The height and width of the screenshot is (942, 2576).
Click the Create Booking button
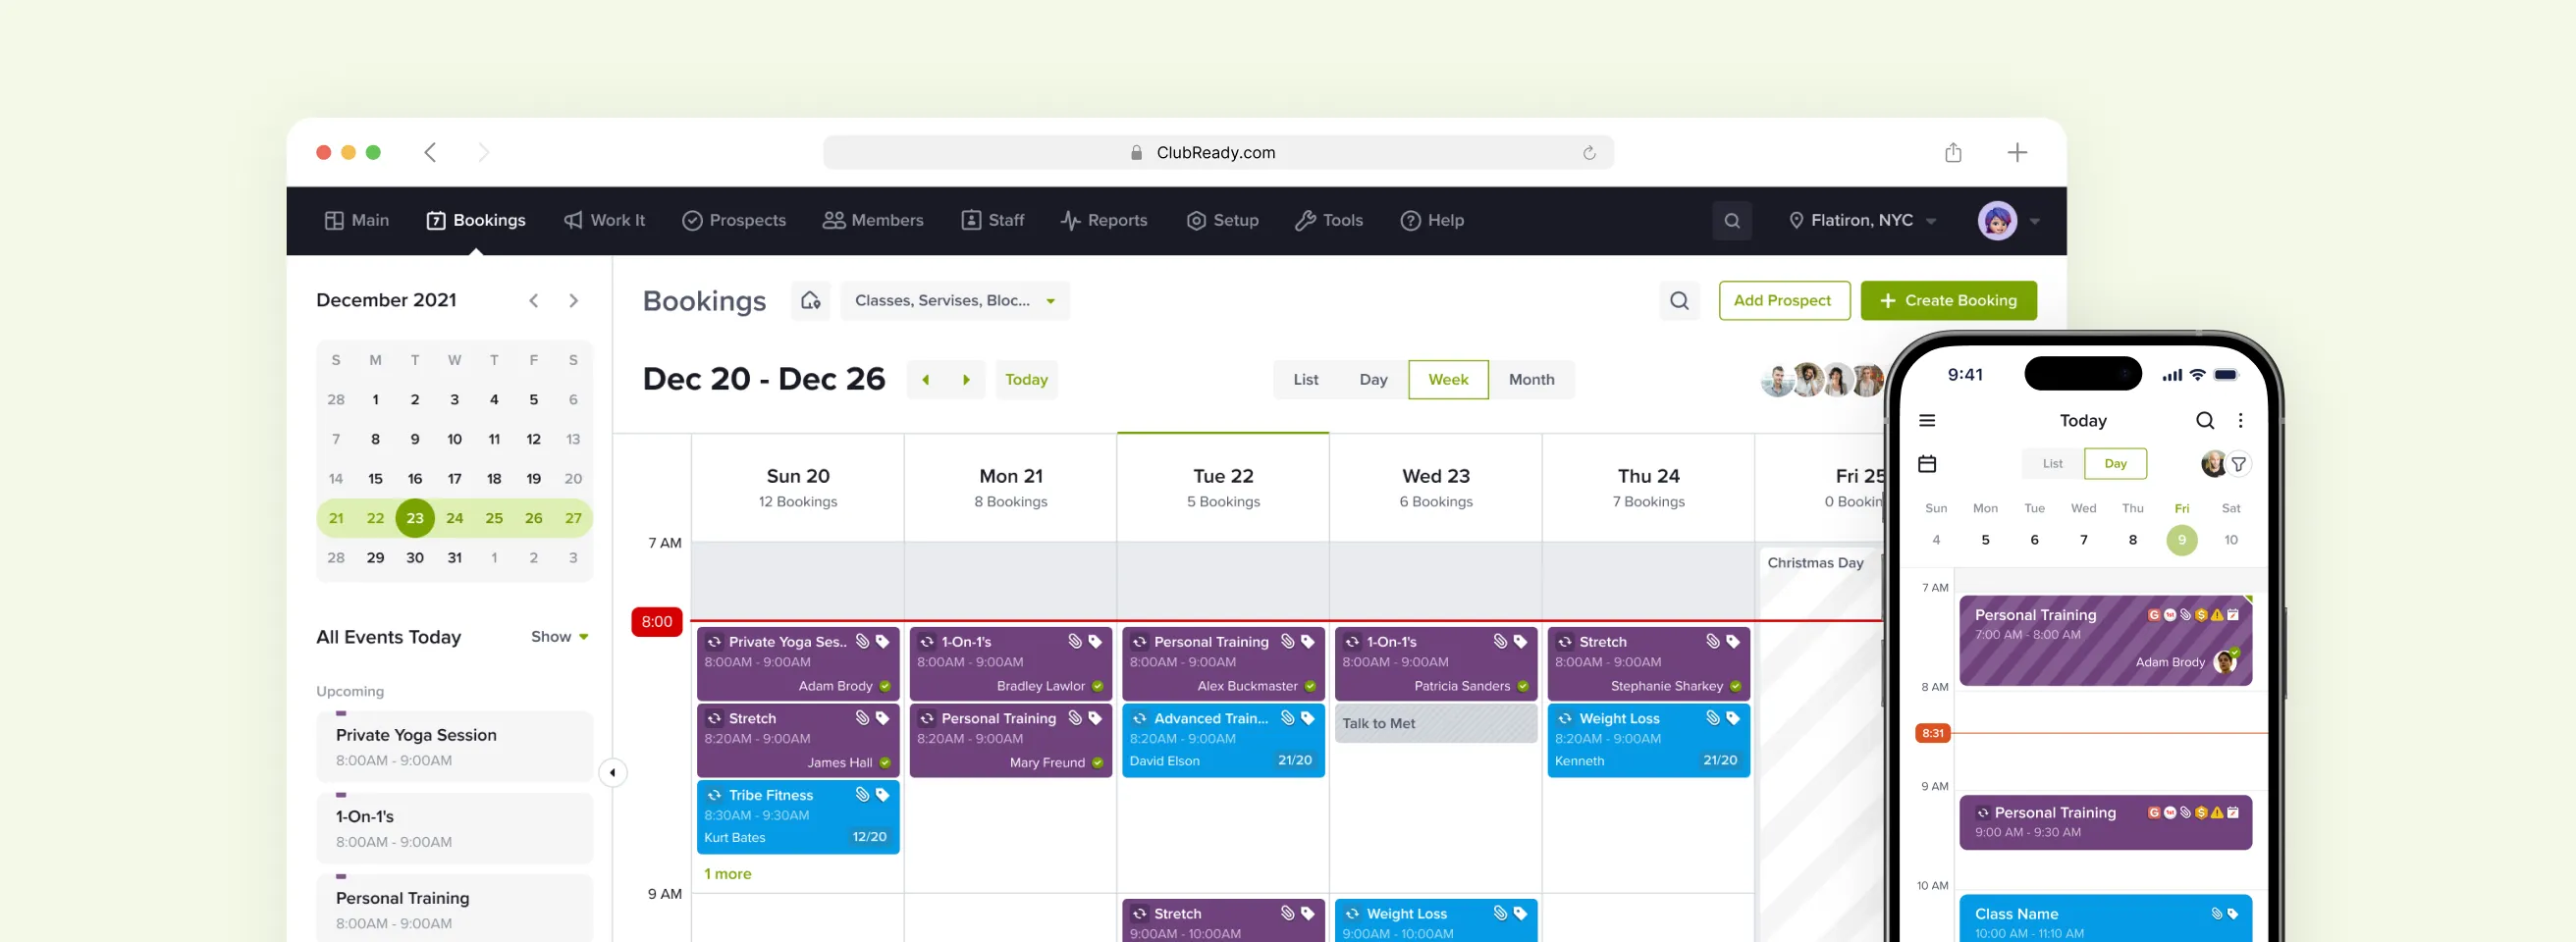(1948, 300)
